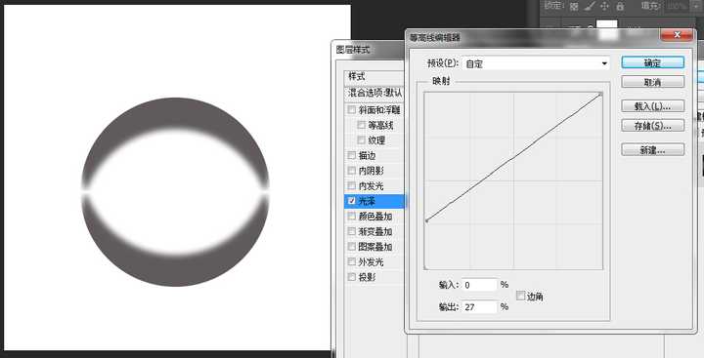
Task: Enable the 纹理 checkbox
Action: 361,140
